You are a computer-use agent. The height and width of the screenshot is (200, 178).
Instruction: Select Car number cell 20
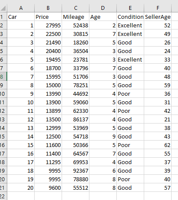(x=21, y=188)
